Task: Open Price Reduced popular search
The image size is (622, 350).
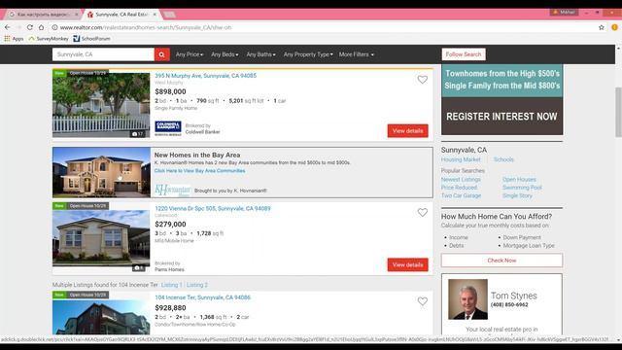Action: click(x=459, y=188)
